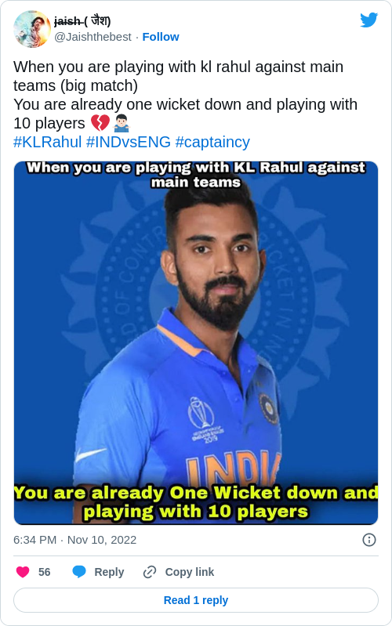Click the 56 likes count
This screenshot has height=626, width=392.
pyautogui.click(x=45, y=572)
